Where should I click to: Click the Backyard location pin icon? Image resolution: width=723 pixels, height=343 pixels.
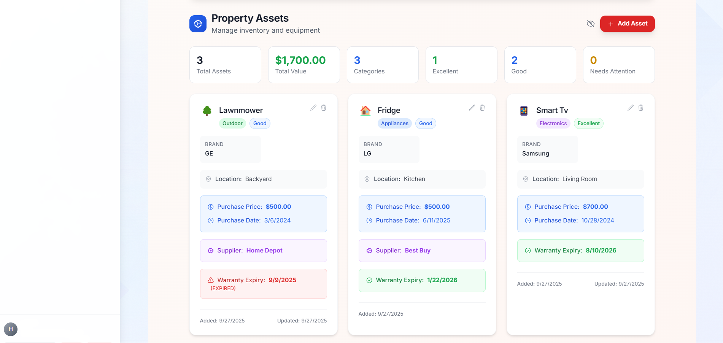[x=208, y=179]
